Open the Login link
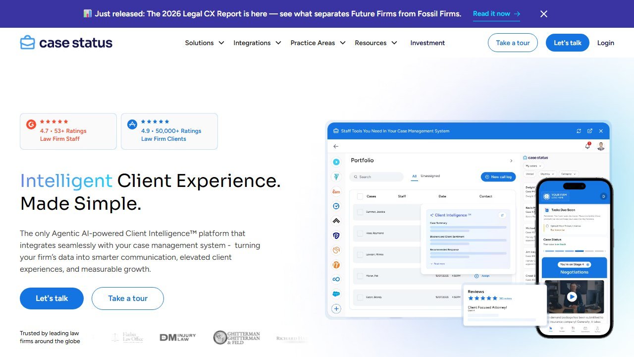634x357 pixels. (x=605, y=43)
